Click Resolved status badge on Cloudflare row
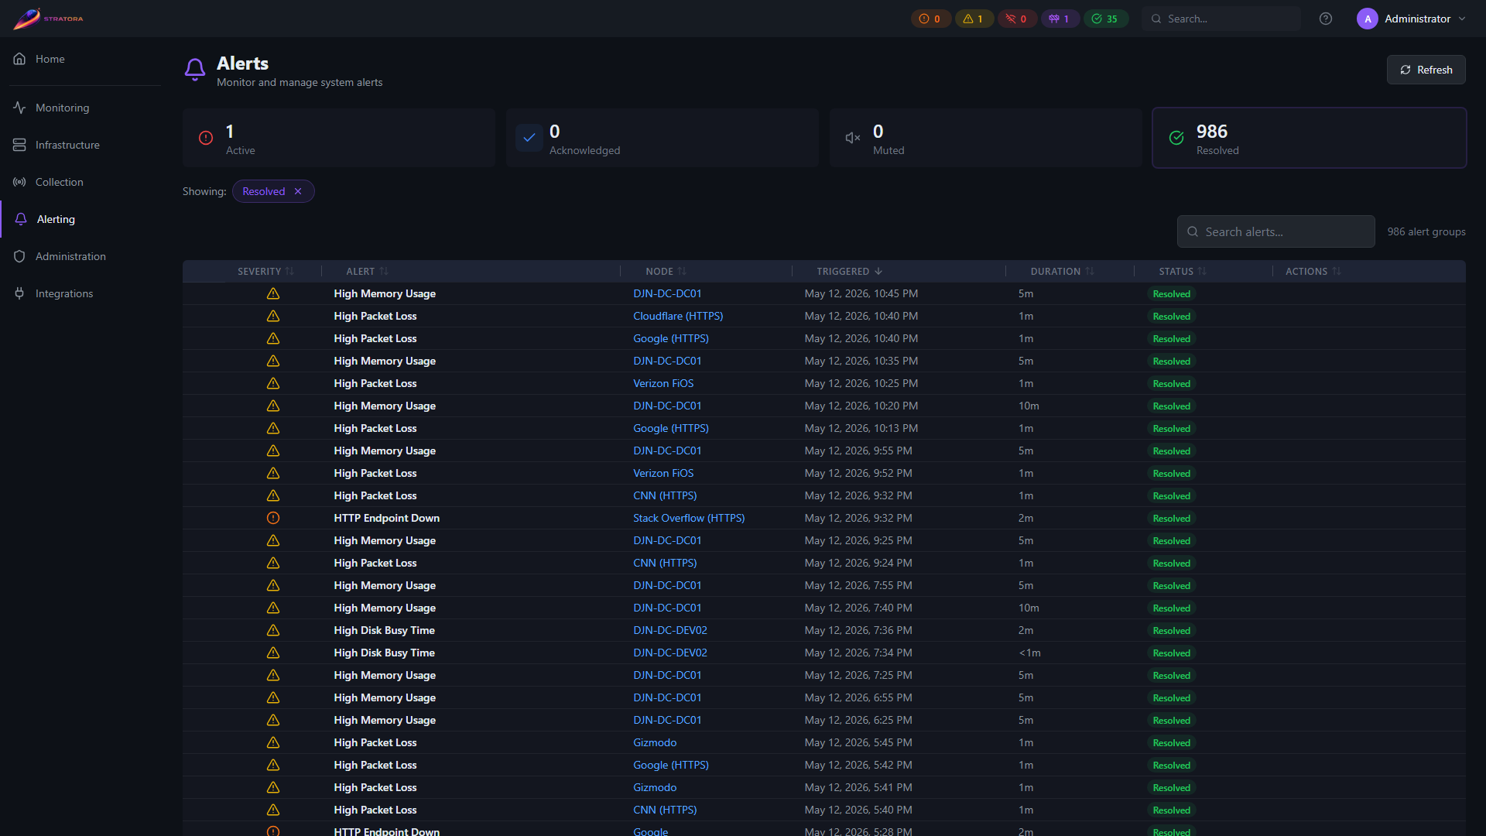This screenshot has height=836, width=1486. click(1171, 316)
